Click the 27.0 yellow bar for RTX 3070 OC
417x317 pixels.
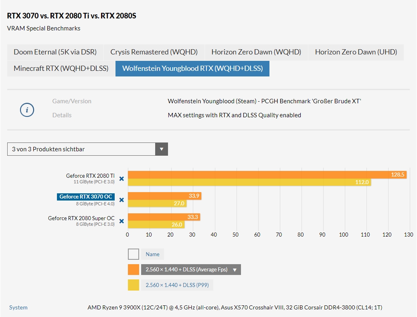click(x=157, y=203)
